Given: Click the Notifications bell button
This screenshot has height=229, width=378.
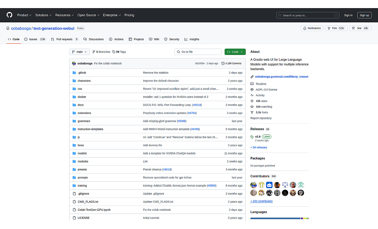Looking at the screenshot, I should pos(312,28).
